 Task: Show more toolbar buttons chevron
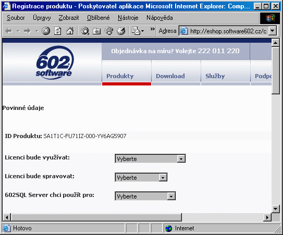pyautogui.click(x=153, y=29)
